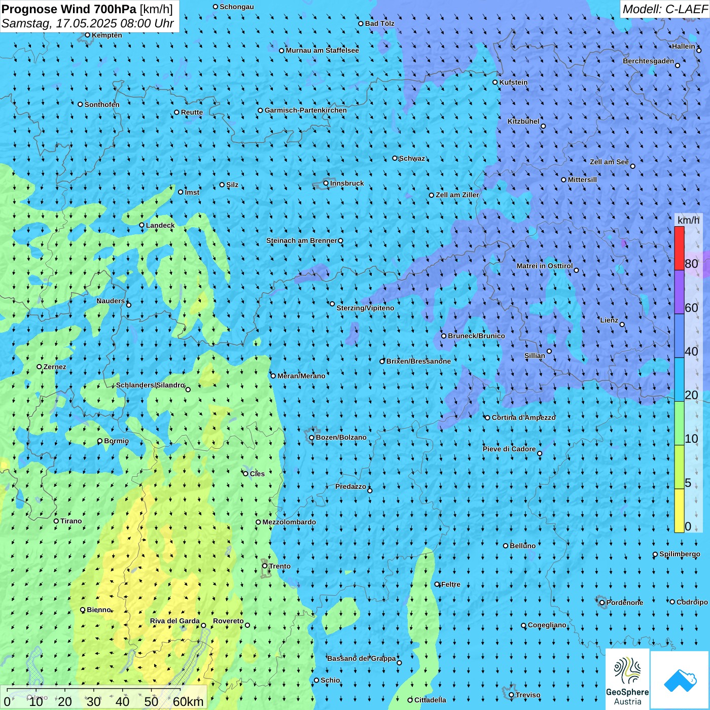This screenshot has width=710, height=710.
Task: Click the 'Reutte' label
Action: click(192, 112)
